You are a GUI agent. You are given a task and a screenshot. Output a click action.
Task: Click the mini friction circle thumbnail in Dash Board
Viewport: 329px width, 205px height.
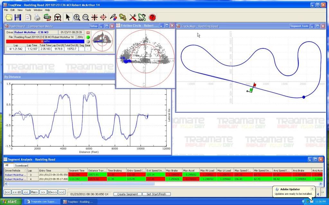tap(102, 41)
